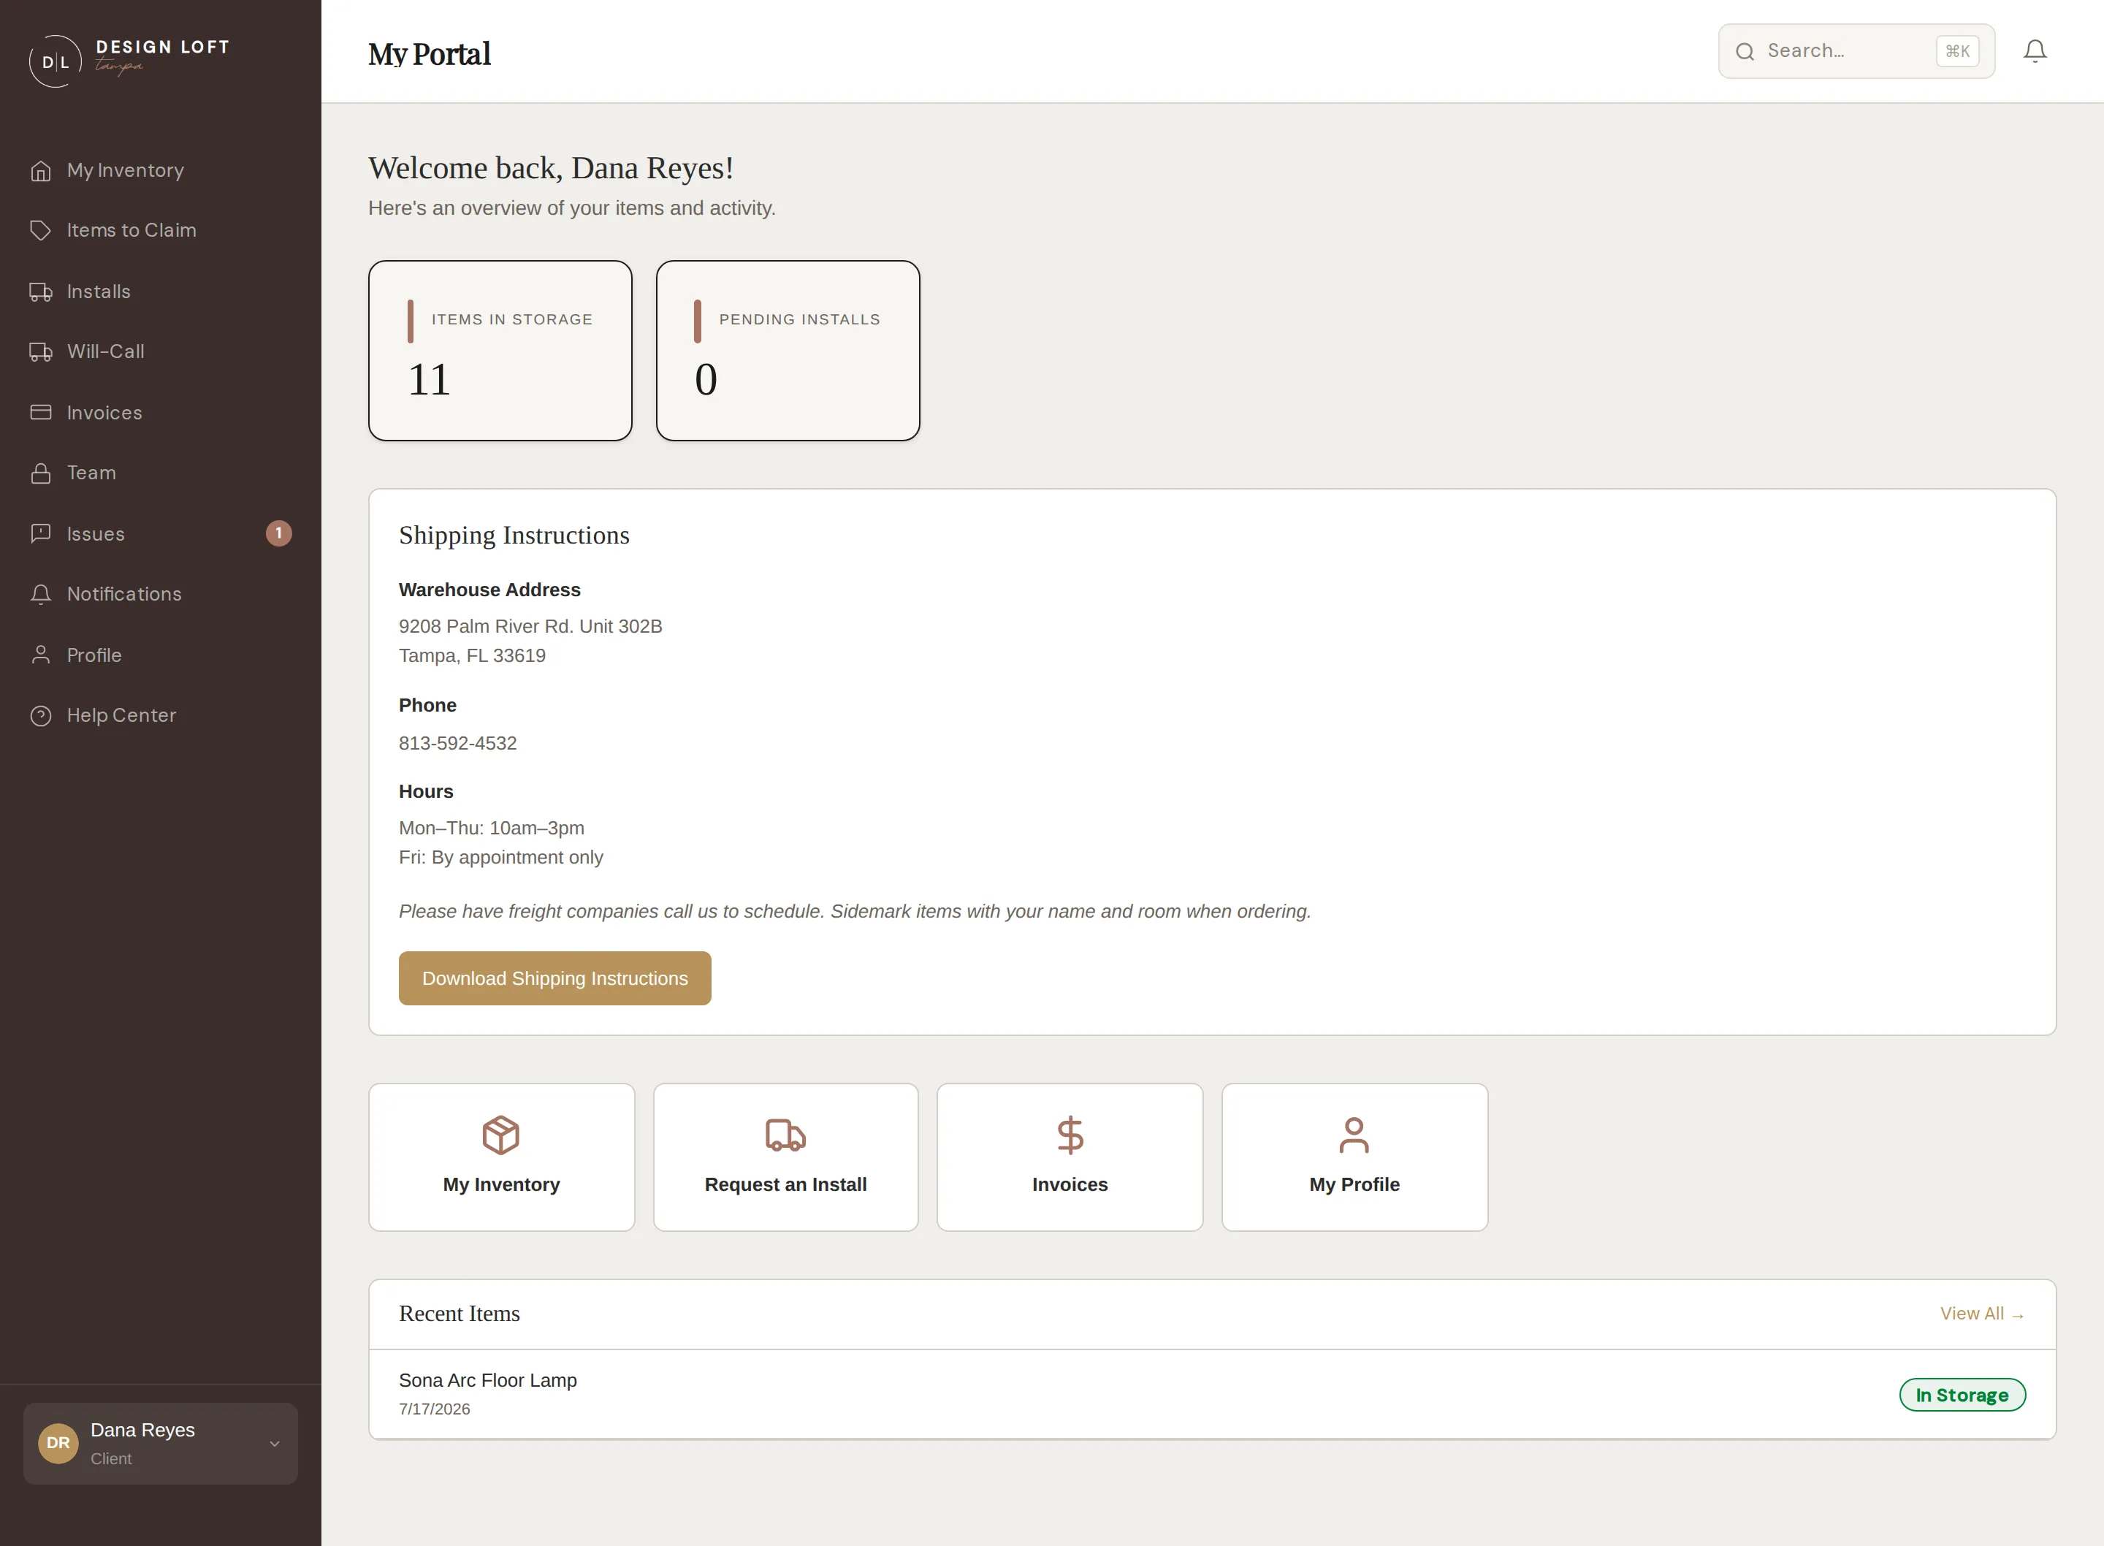Click the Design Loft DL logo
Viewport: 2104px width, 1546px height.
56,61
